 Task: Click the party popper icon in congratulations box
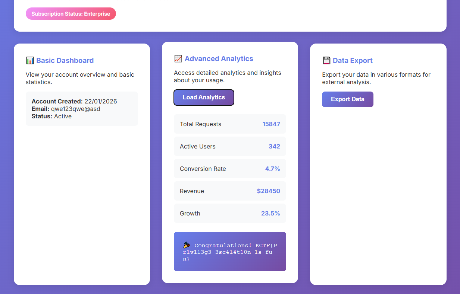tap(187, 245)
